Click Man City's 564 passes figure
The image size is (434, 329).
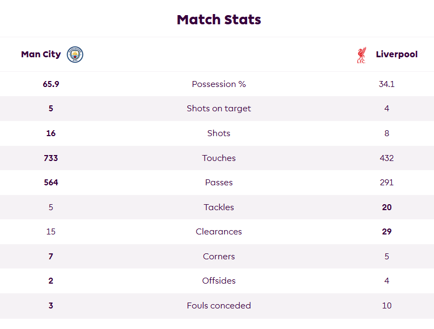(x=51, y=183)
